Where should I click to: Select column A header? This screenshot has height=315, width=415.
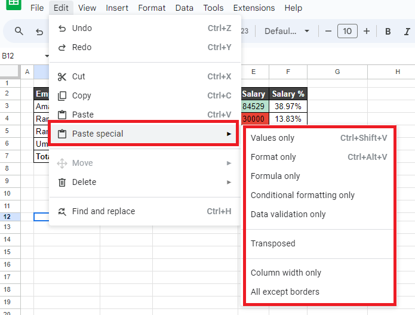pos(27,72)
